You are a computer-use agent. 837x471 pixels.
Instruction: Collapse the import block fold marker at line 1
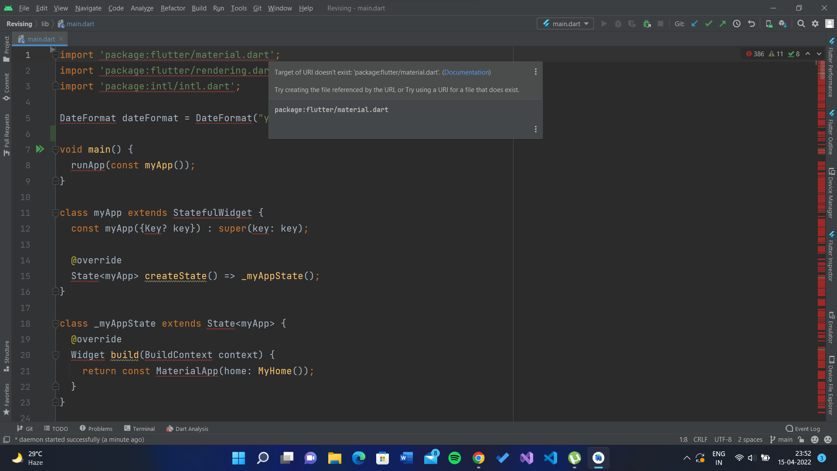(x=55, y=55)
